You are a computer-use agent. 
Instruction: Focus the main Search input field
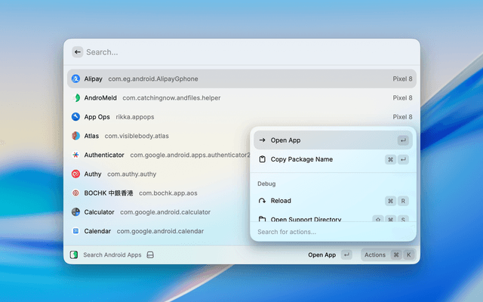(250, 52)
